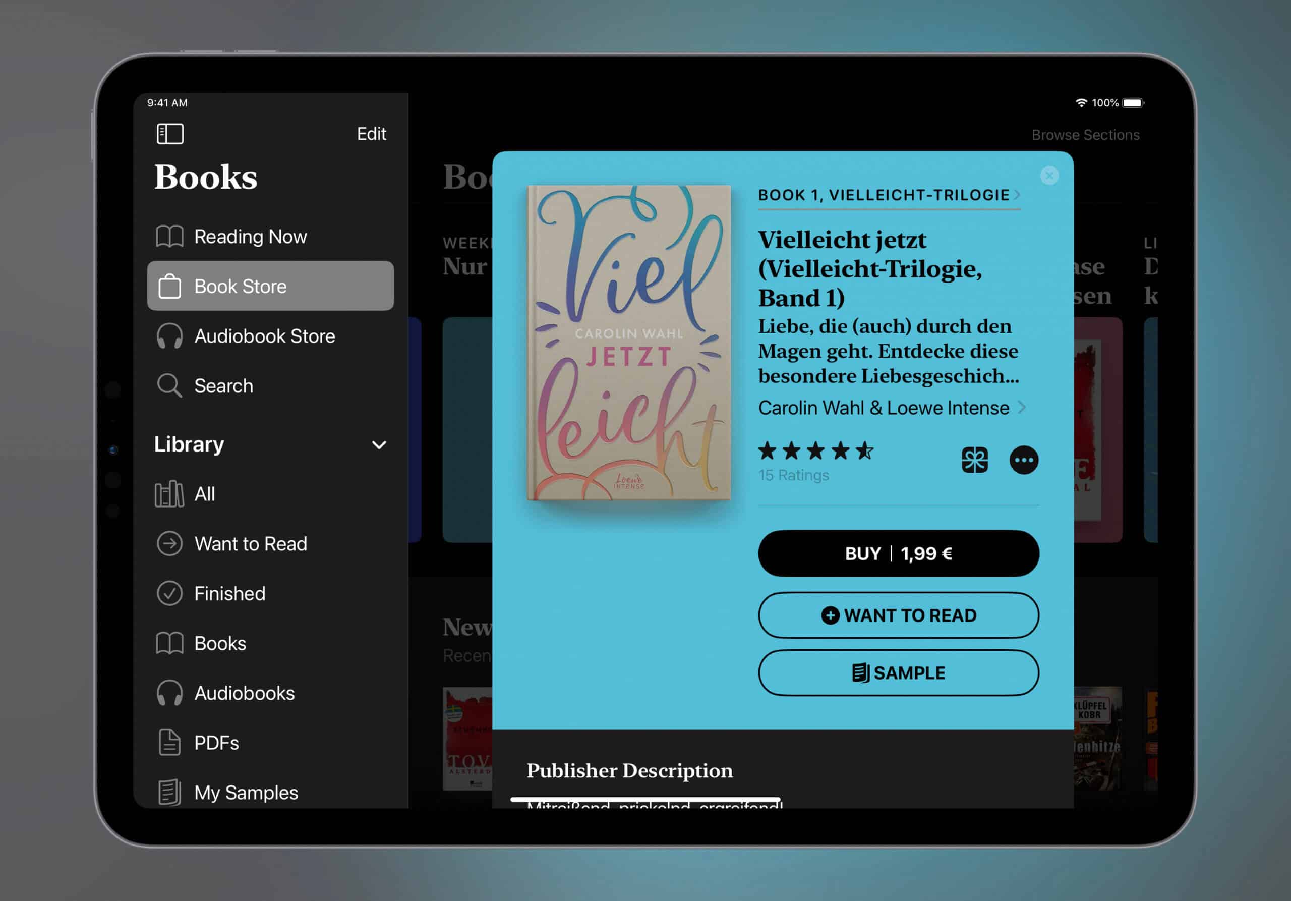Screen dimensions: 1291x901
Task: Click the Klüpfel Kobr book cover
Action: pyautogui.click(x=1097, y=739)
